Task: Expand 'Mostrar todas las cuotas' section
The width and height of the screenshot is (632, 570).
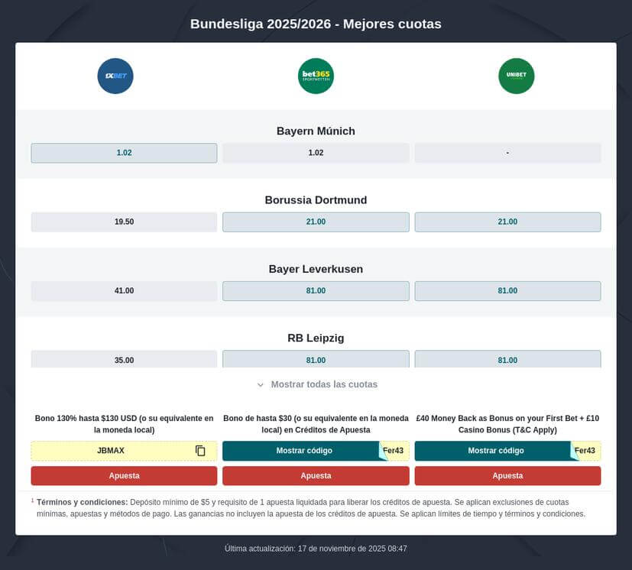Action: point(316,384)
